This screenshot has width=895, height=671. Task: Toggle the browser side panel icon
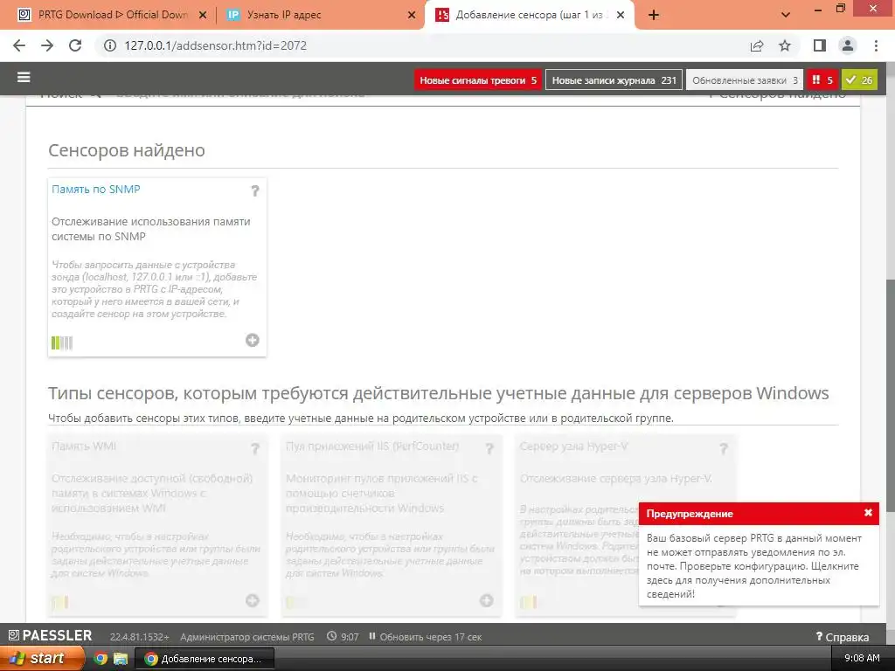(820, 45)
